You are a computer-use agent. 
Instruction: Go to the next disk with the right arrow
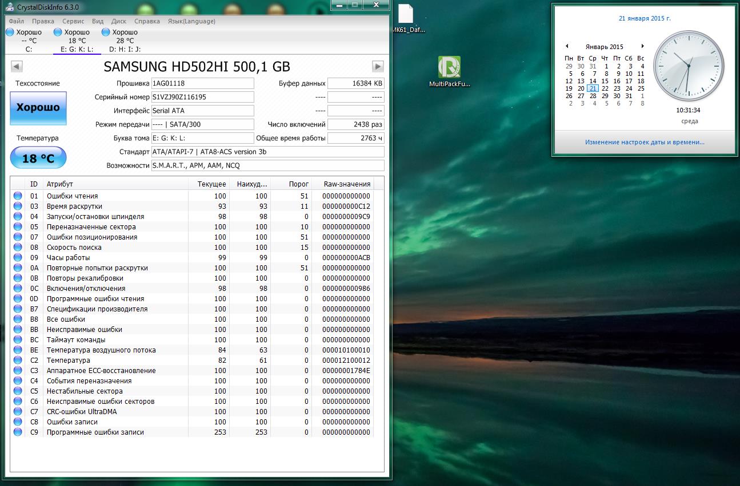click(378, 67)
